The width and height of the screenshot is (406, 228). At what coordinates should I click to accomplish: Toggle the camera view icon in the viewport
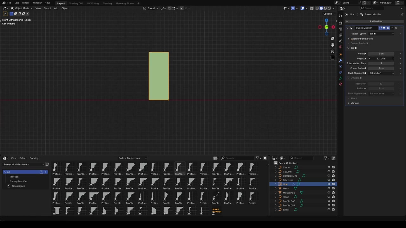point(332,51)
